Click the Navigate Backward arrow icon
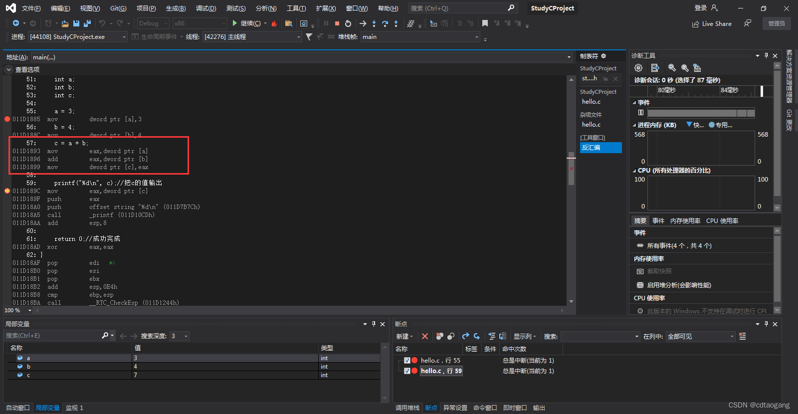The height and width of the screenshot is (414, 798). pos(16,23)
